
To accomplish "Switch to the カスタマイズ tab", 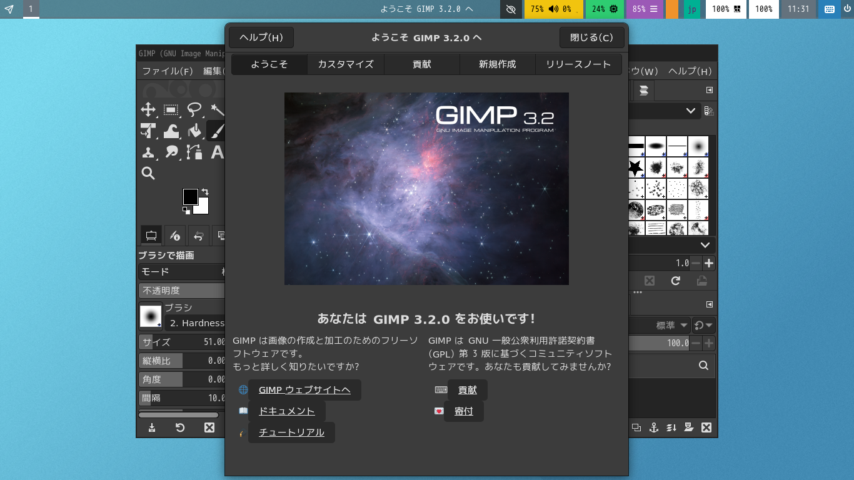I will (x=346, y=64).
